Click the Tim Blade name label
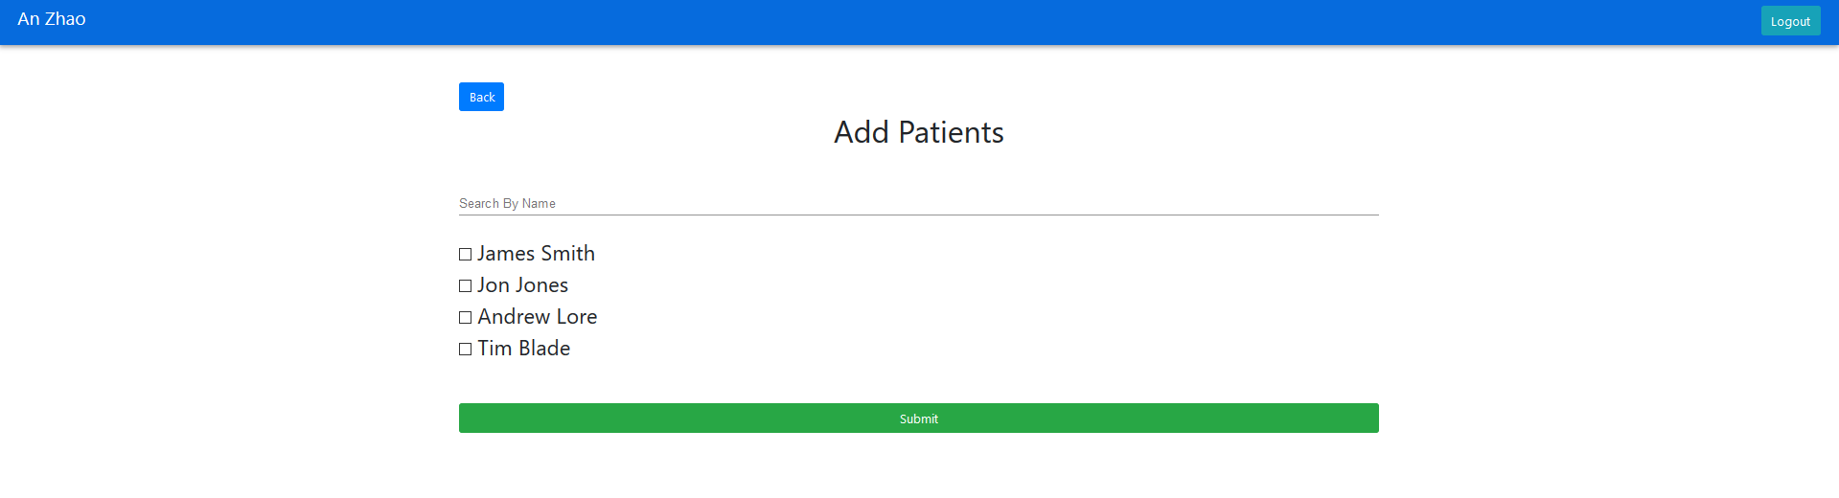This screenshot has height=498, width=1839. click(x=523, y=349)
